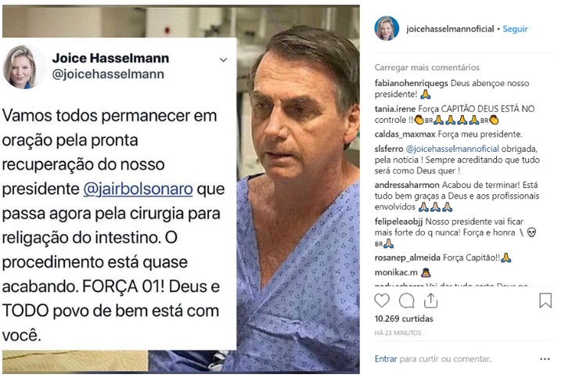Follow the account with Seguir

515,29
